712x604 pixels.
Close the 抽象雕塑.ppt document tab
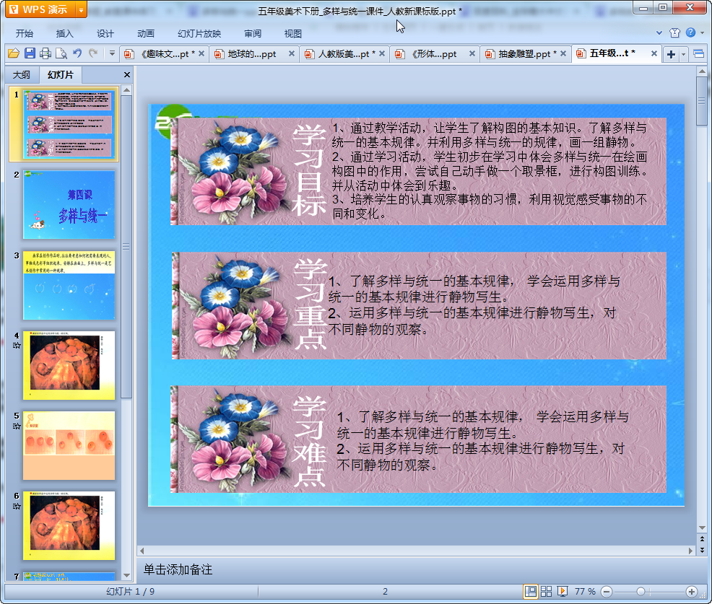click(x=563, y=53)
